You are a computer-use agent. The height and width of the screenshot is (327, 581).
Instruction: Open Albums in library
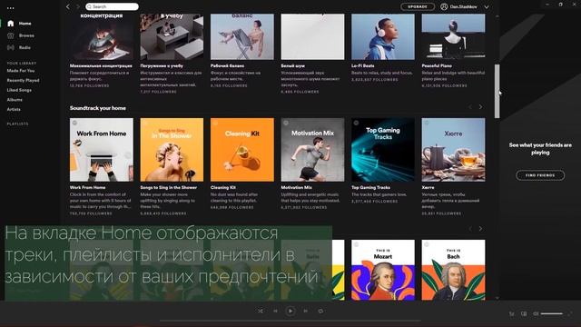point(15,99)
